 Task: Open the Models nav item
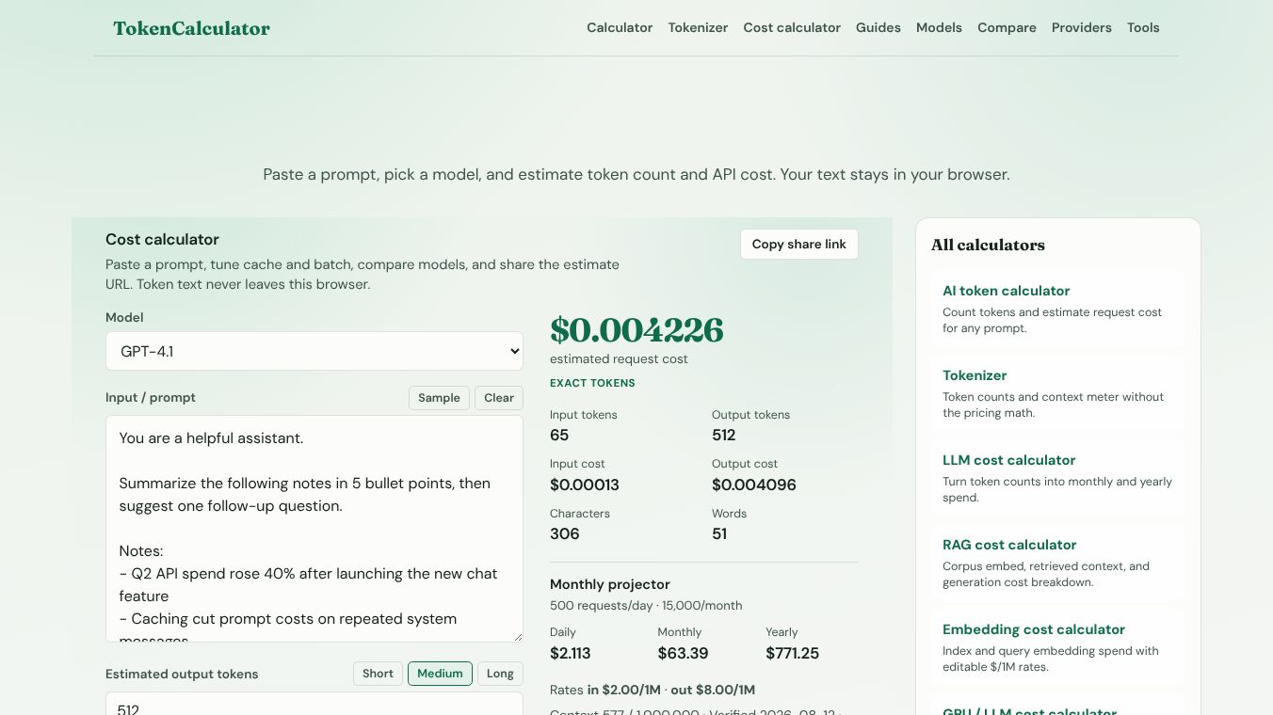[939, 28]
